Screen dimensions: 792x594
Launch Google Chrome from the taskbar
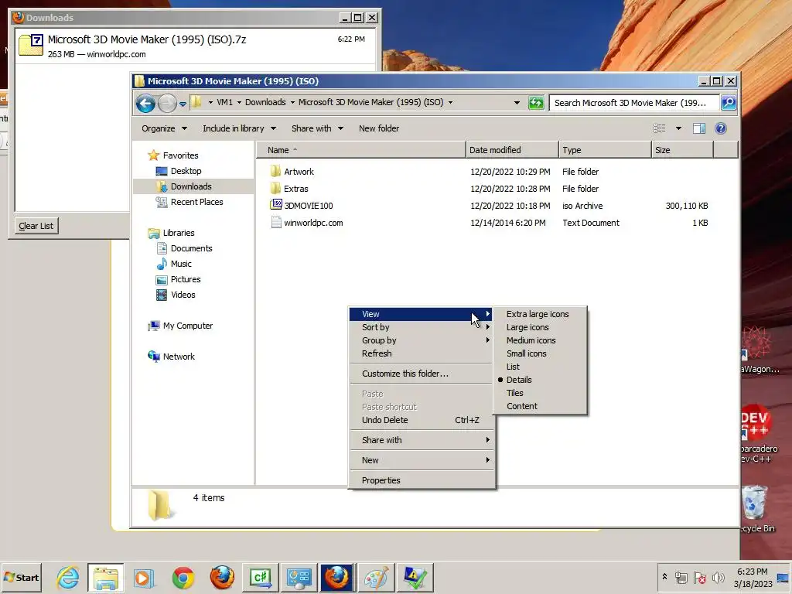(183, 577)
